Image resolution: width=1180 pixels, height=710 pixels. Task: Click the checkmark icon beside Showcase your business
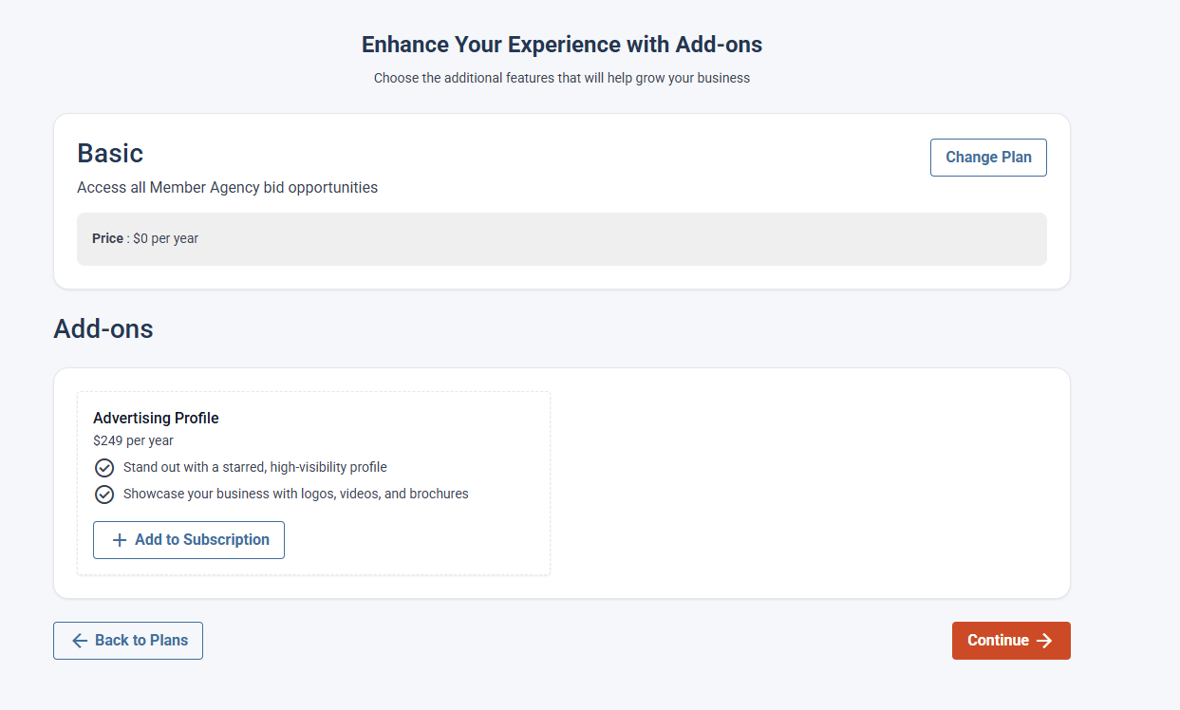[104, 495]
